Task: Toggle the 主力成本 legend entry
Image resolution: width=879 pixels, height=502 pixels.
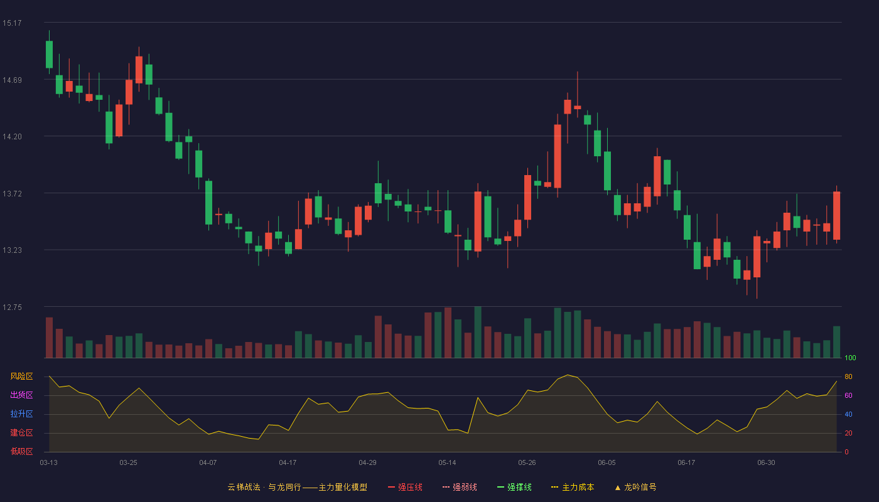Action: tap(573, 487)
